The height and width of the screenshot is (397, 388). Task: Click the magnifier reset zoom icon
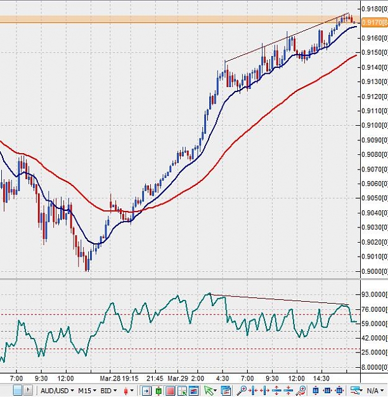[x=301, y=391]
